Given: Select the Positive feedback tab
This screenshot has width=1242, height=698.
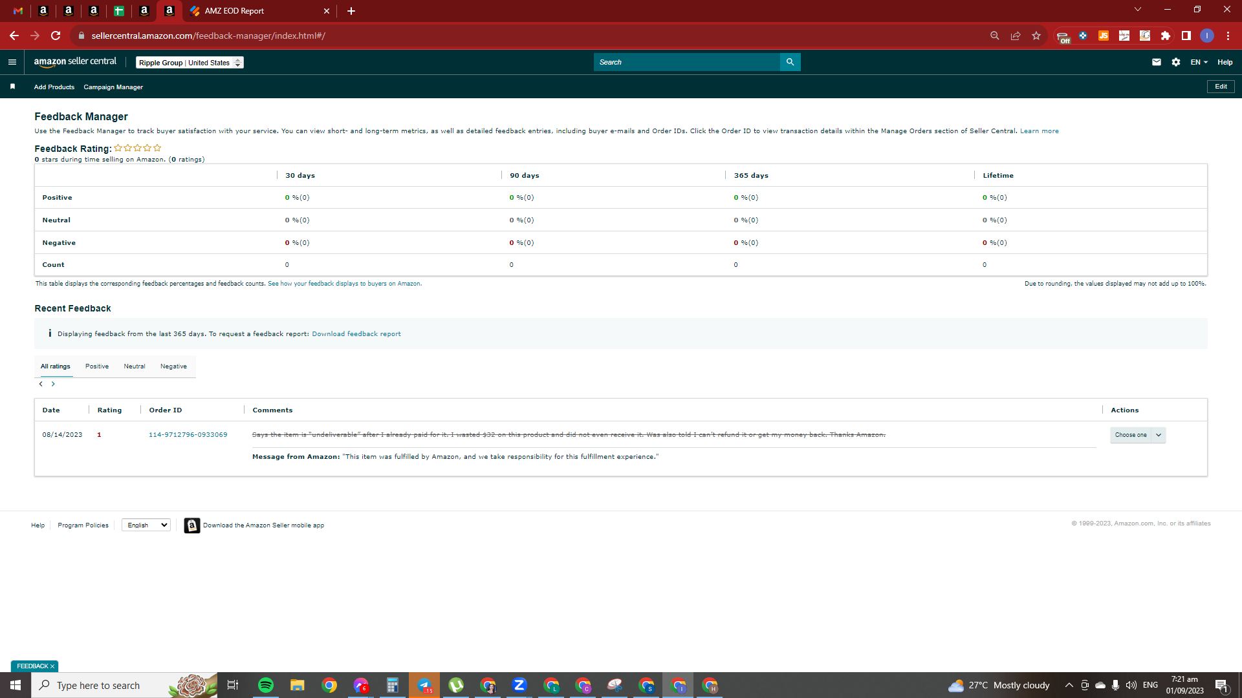Looking at the screenshot, I should tap(97, 366).
